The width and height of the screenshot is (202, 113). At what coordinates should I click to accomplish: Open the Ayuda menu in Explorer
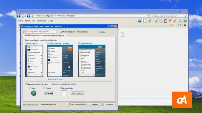[50, 21]
